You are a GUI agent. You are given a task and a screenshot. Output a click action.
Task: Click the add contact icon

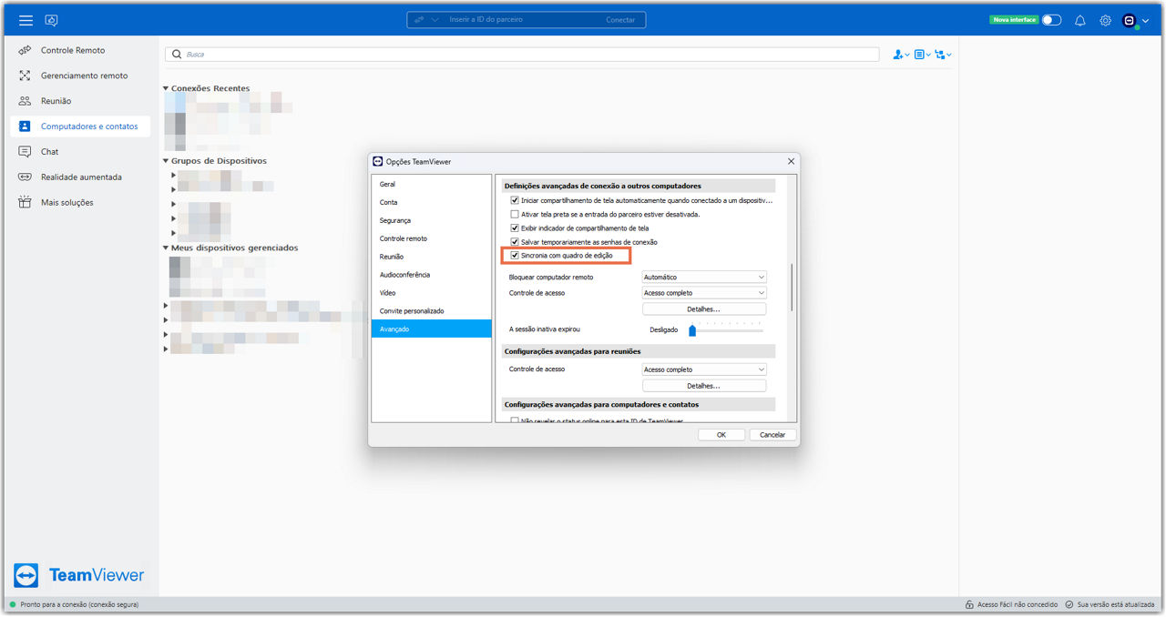tap(897, 55)
